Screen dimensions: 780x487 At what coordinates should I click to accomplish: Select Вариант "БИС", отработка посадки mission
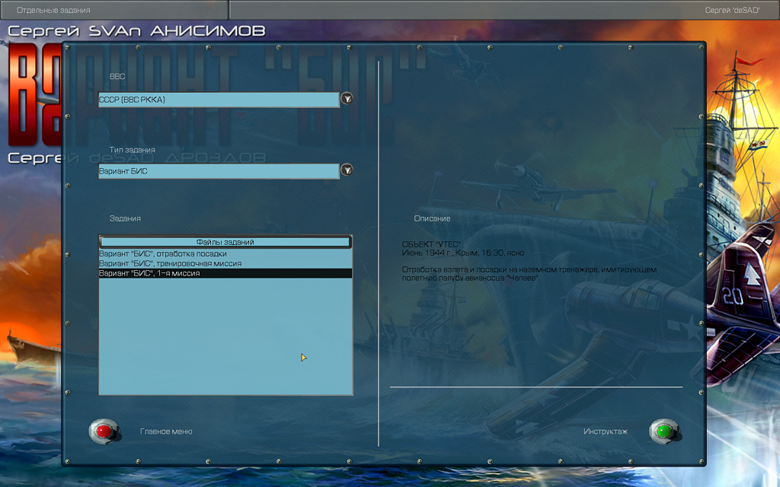tap(225, 254)
